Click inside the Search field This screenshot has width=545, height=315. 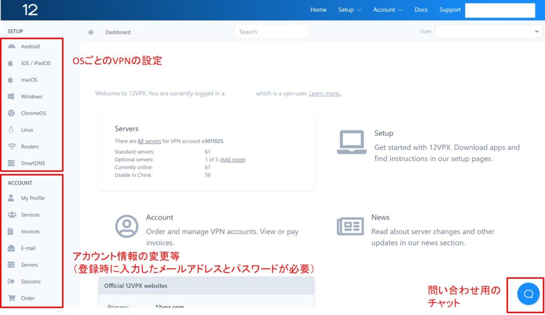coord(271,31)
